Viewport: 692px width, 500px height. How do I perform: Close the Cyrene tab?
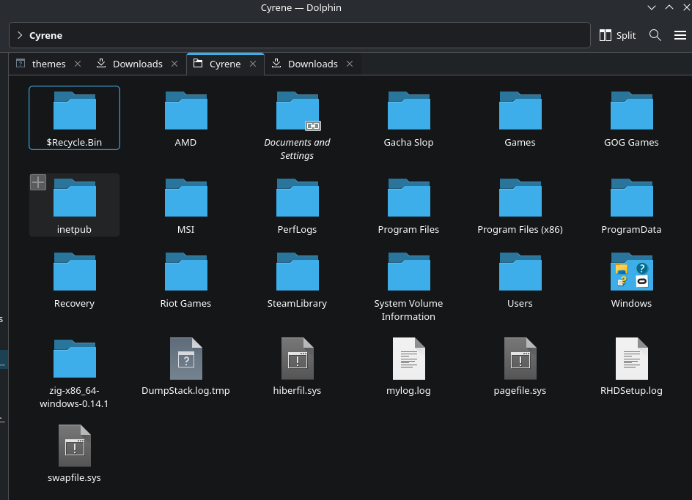pyautogui.click(x=253, y=64)
